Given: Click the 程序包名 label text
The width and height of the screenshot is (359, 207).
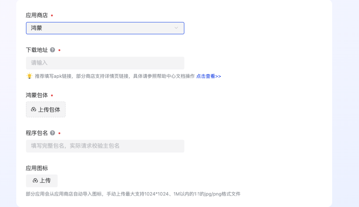Looking at the screenshot, I should tap(37, 133).
